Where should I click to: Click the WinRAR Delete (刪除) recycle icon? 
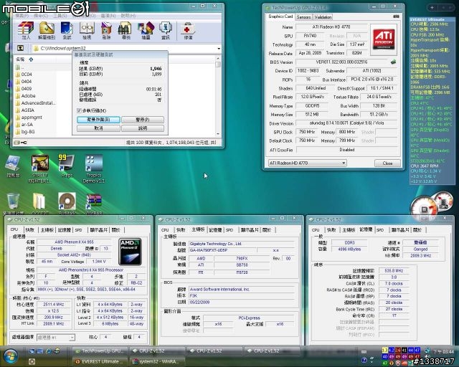coord(106,29)
